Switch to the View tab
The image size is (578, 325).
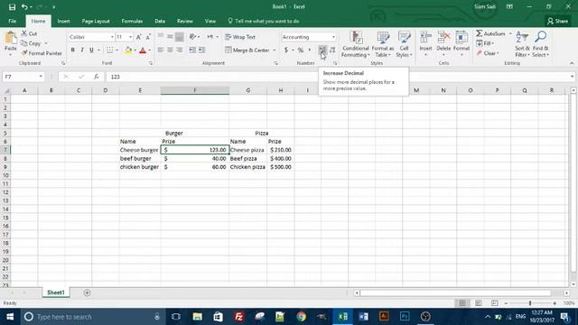coord(210,21)
